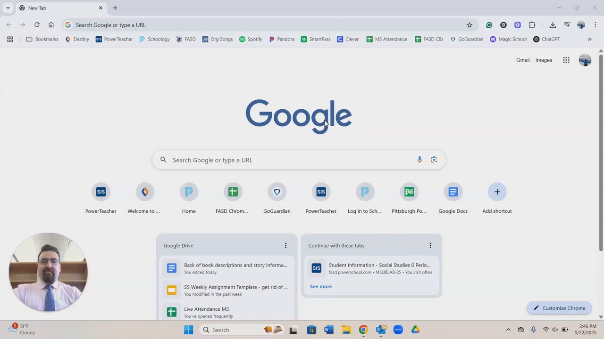Click the Google search box
The height and width of the screenshot is (339, 604).
coord(299,160)
